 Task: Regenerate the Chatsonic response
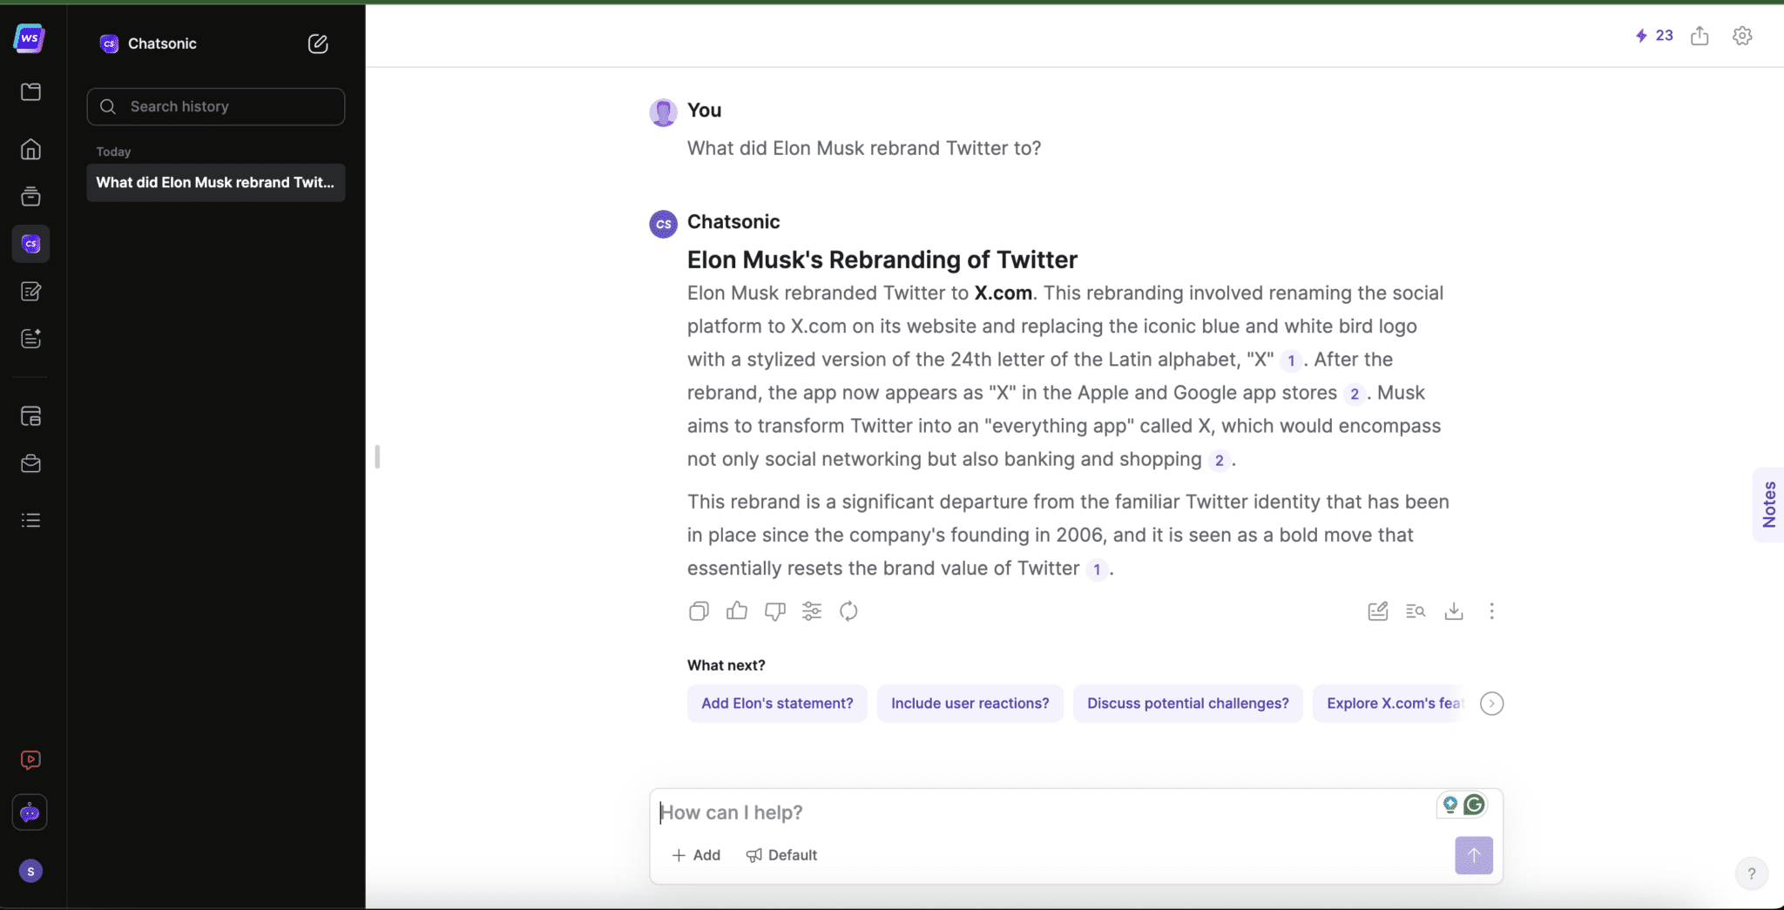pyautogui.click(x=848, y=610)
